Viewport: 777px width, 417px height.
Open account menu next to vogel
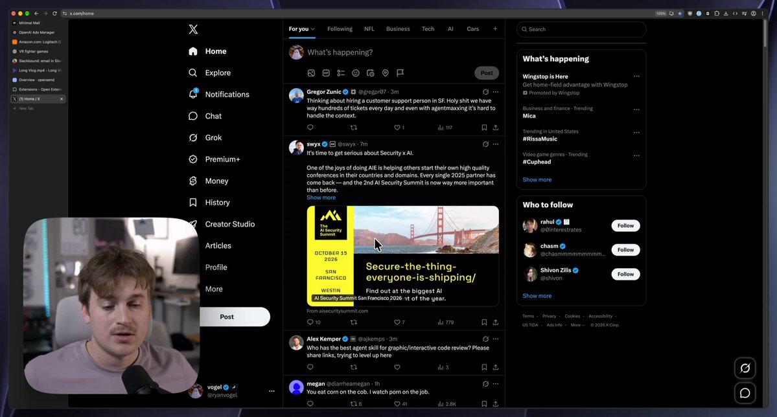pos(272,390)
